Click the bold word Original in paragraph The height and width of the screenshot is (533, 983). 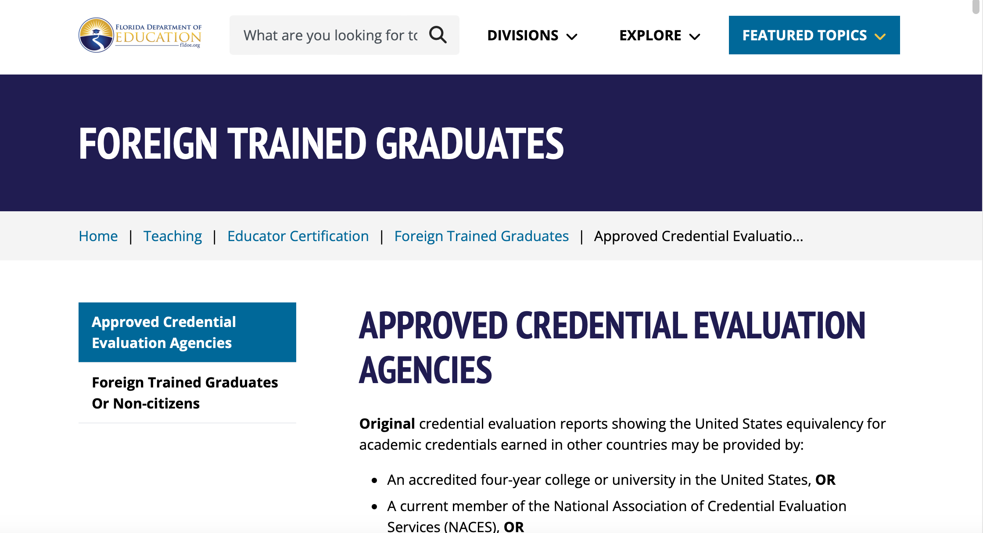[x=387, y=424]
